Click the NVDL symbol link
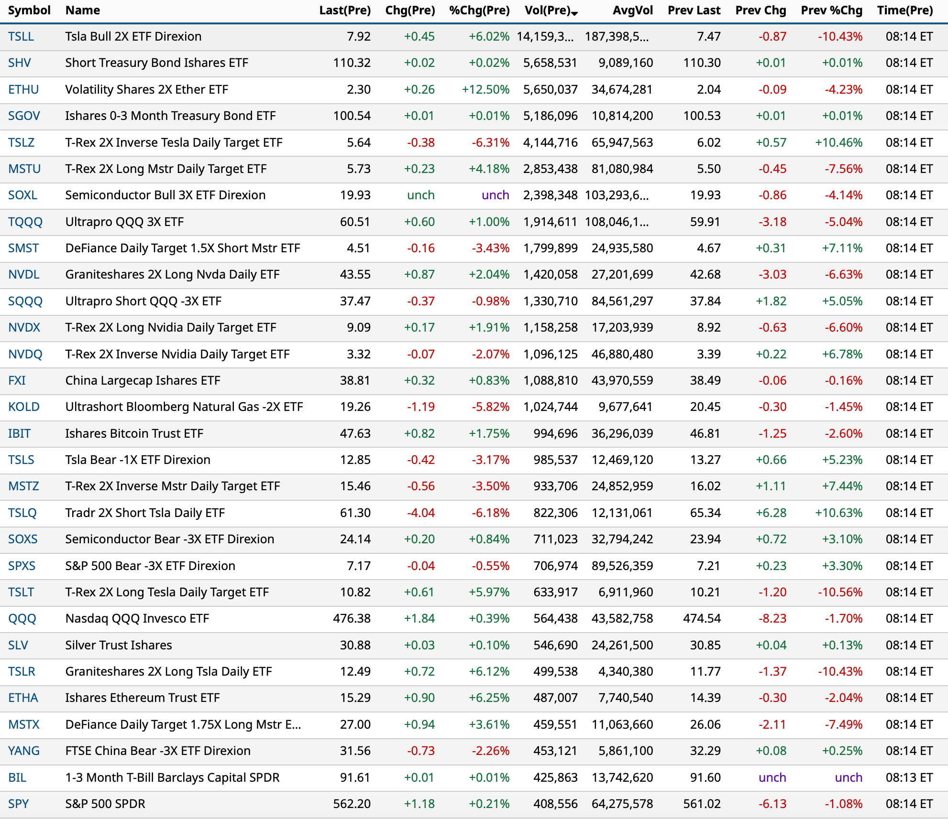This screenshot has width=948, height=819. [x=24, y=275]
